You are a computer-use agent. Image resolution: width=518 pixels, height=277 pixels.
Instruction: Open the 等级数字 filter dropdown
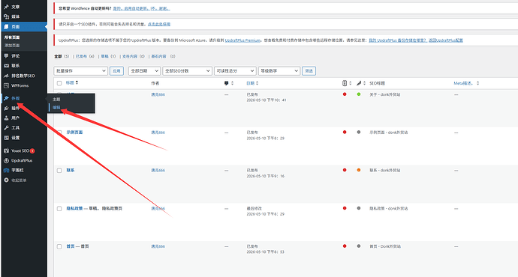point(279,71)
